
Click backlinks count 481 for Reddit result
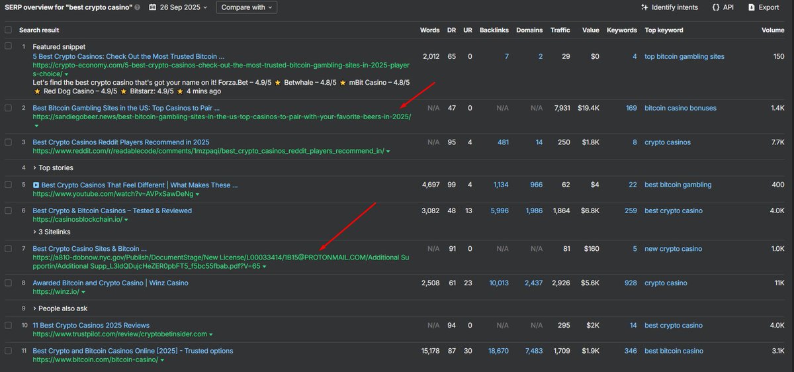(x=503, y=142)
